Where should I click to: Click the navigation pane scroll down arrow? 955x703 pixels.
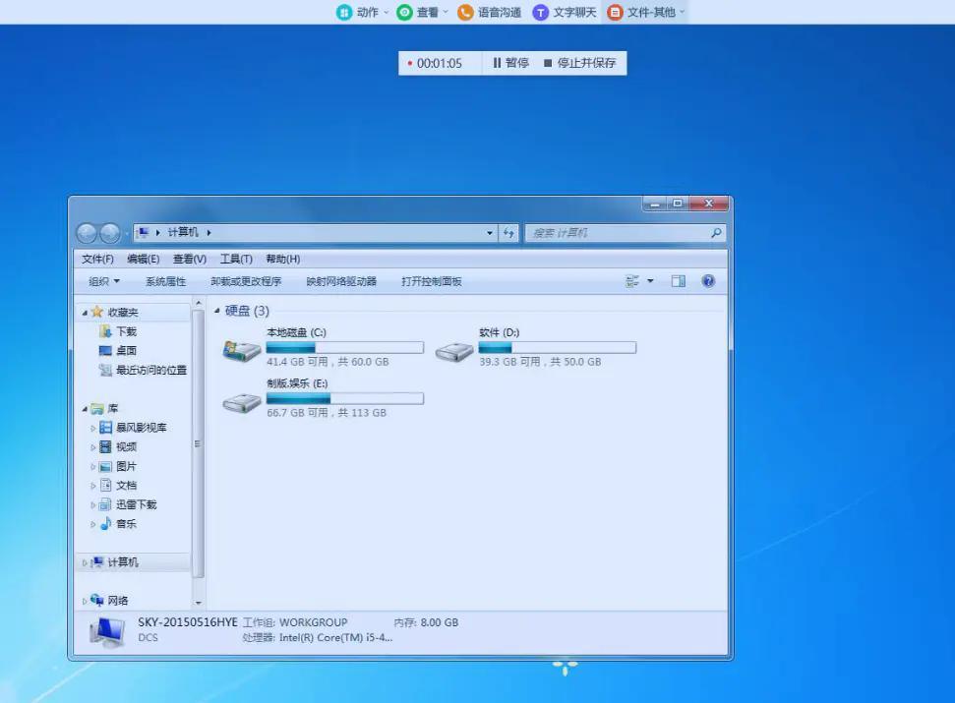(198, 603)
